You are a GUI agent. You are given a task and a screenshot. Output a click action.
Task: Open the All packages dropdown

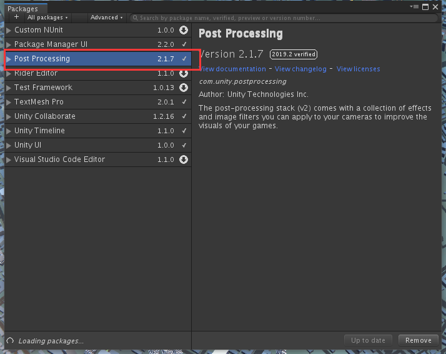point(47,18)
